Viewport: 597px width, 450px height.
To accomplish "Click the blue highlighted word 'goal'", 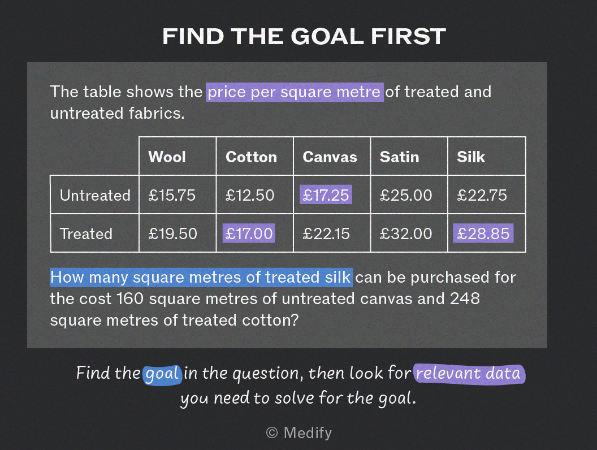I will click(x=163, y=375).
